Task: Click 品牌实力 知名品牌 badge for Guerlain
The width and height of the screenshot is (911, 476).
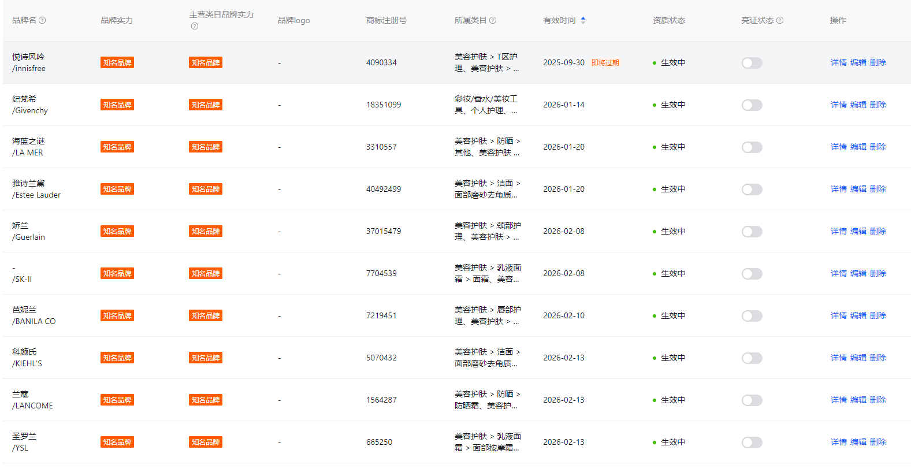Action: 117,232
